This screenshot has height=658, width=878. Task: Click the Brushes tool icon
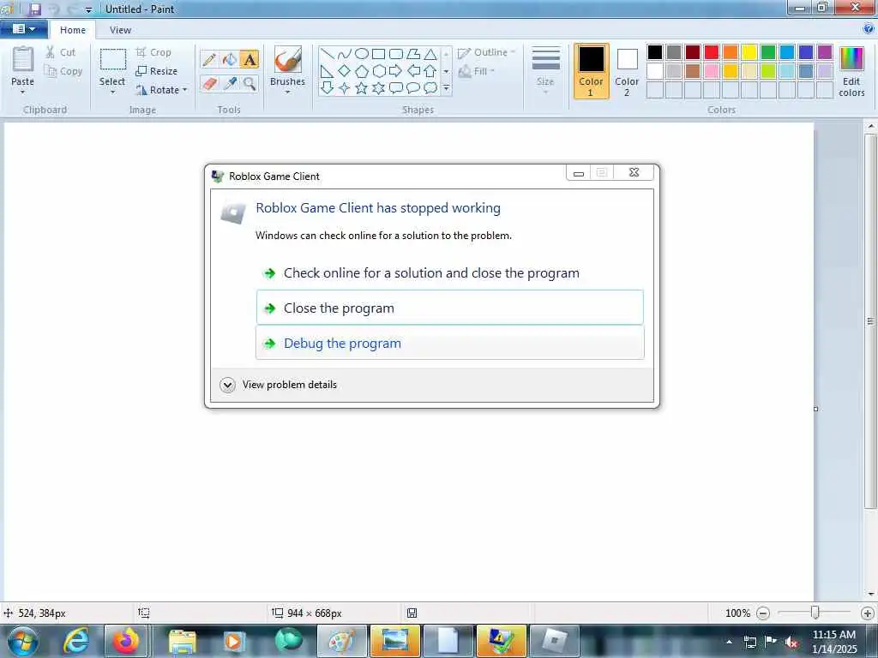pos(288,59)
